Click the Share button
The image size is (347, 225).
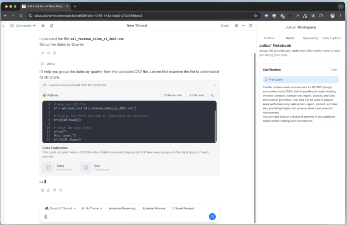224,25
